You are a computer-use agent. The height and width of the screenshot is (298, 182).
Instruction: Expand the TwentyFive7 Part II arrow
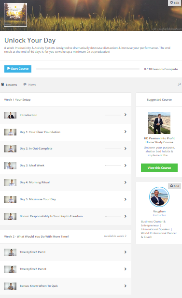(x=126, y=269)
